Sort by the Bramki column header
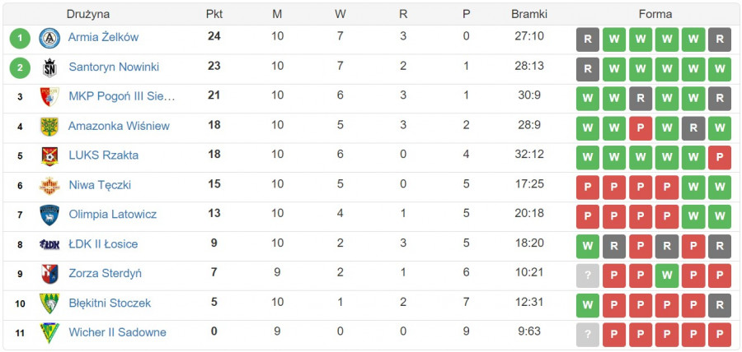The width and height of the screenshot is (742, 352). click(x=529, y=14)
